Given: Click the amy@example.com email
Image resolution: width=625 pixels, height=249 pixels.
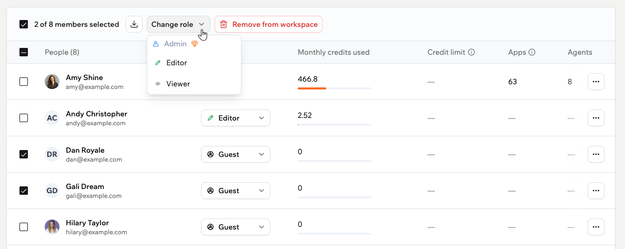Looking at the screenshot, I should 95,86.
